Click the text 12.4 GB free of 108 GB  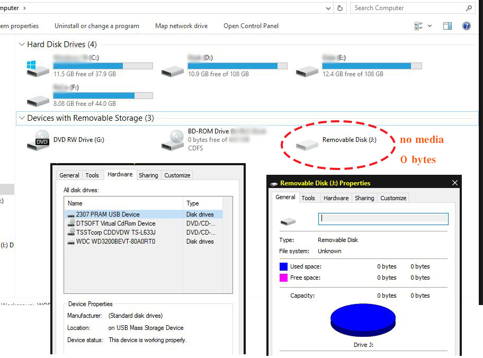tap(353, 74)
